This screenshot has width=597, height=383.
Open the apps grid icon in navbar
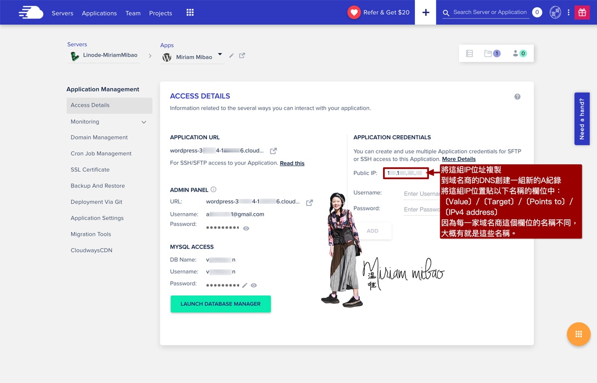[x=190, y=12]
